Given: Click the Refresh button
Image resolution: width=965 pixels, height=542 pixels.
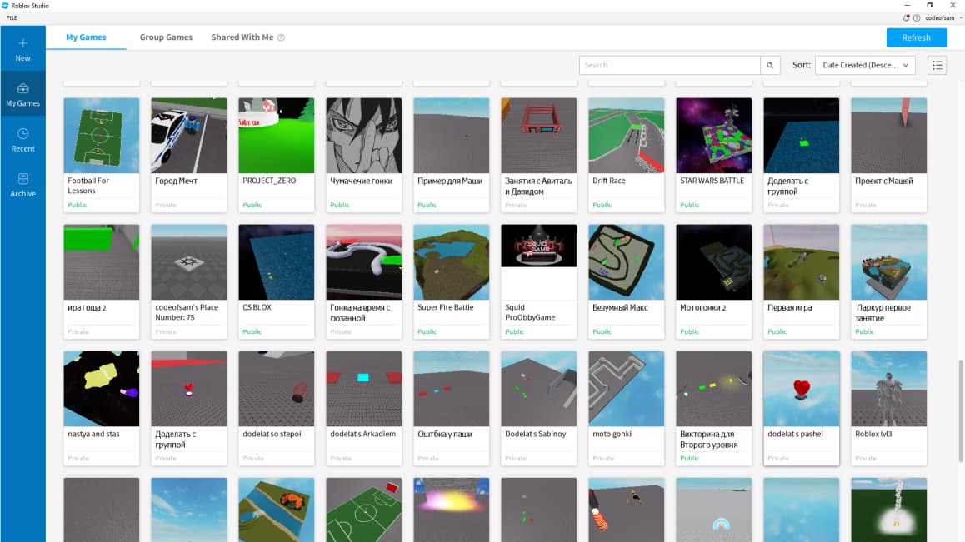Looking at the screenshot, I should 917,37.
